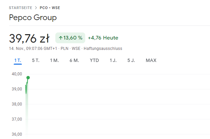Screen dimensions: 210x139
Task: Switch chart to 1 M. range
Action: click(54, 61)
